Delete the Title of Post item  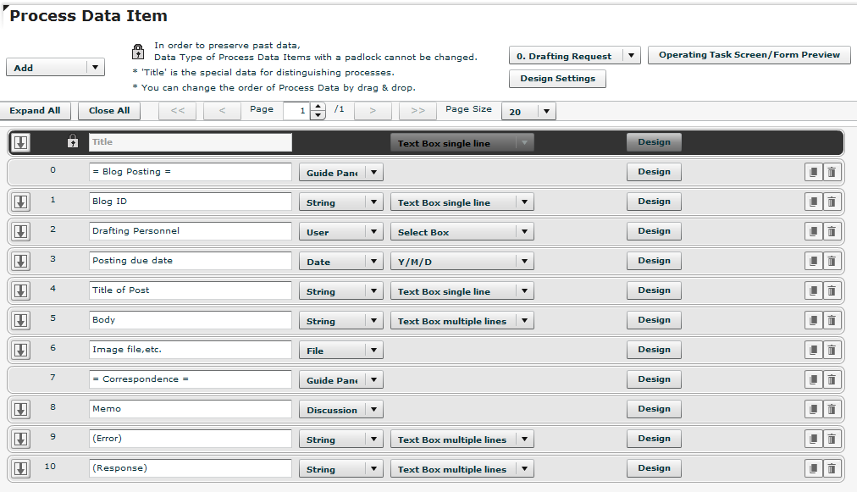831,290
